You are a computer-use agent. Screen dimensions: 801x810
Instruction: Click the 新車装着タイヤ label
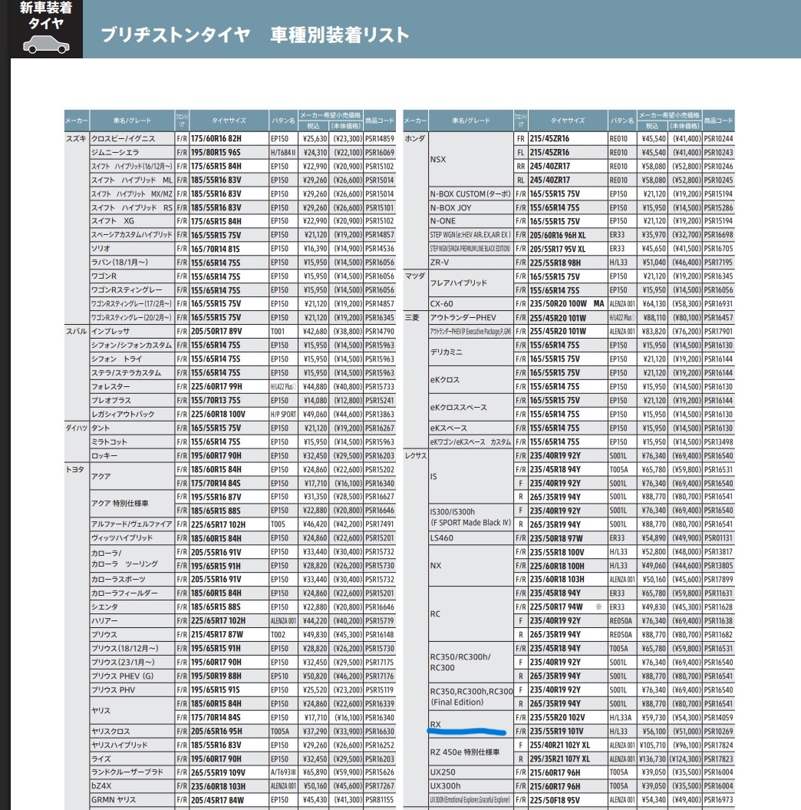click(x=46, y=15)
